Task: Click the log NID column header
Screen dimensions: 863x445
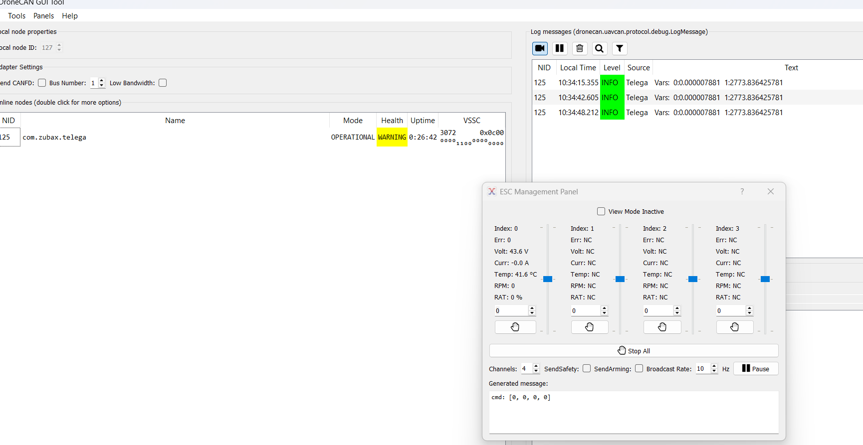Action: 544,68
